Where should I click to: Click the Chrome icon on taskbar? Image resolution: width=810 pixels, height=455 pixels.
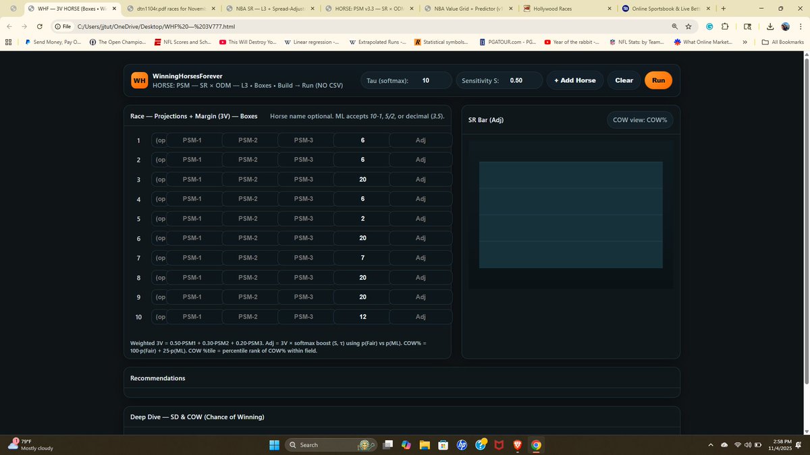(536, 445)
